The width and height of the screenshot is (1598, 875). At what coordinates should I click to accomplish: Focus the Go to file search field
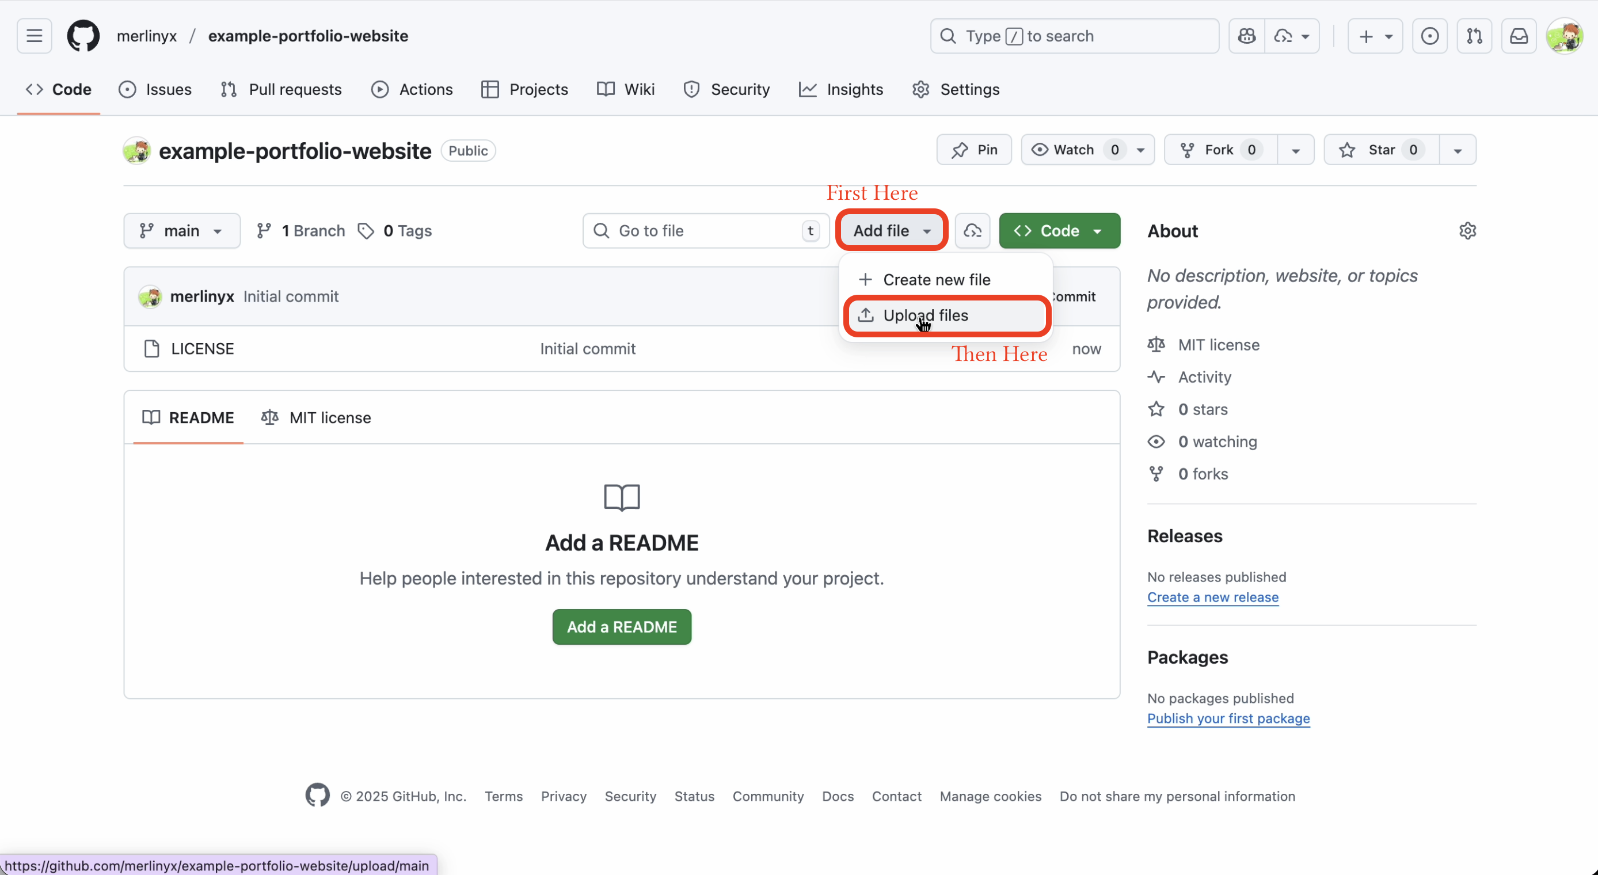[706, 231]
